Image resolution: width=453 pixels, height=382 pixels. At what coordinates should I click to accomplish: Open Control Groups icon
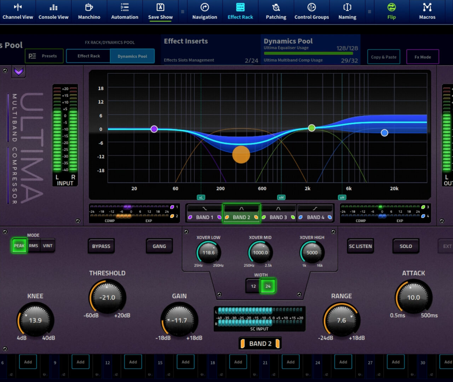pos(311,12)
